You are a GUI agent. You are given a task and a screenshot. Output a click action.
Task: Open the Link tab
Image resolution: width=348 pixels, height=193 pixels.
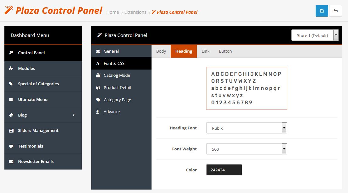[206, 51]
